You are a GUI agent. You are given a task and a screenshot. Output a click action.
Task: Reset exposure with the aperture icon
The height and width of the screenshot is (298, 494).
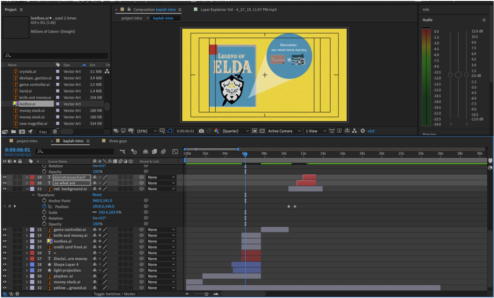(x=363, y=131)
